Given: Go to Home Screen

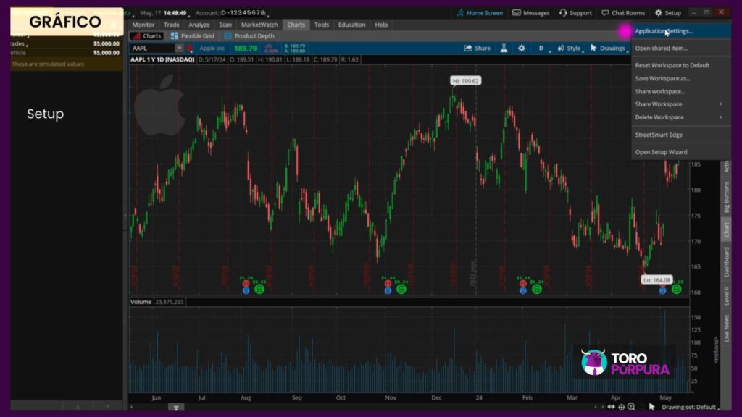Looking at the screenshot, I should click(x=480, y=13).
